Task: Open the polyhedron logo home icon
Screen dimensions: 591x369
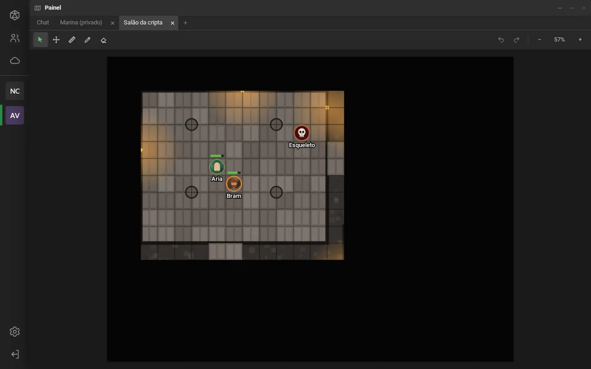Action: [15, 15]
